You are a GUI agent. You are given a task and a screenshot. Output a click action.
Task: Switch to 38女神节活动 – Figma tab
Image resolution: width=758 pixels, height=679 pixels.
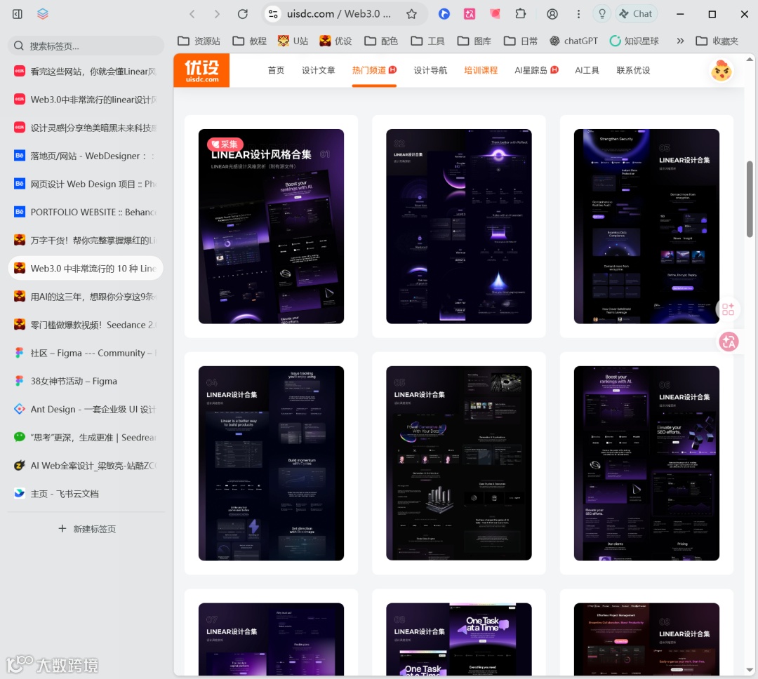coord(86,381)
